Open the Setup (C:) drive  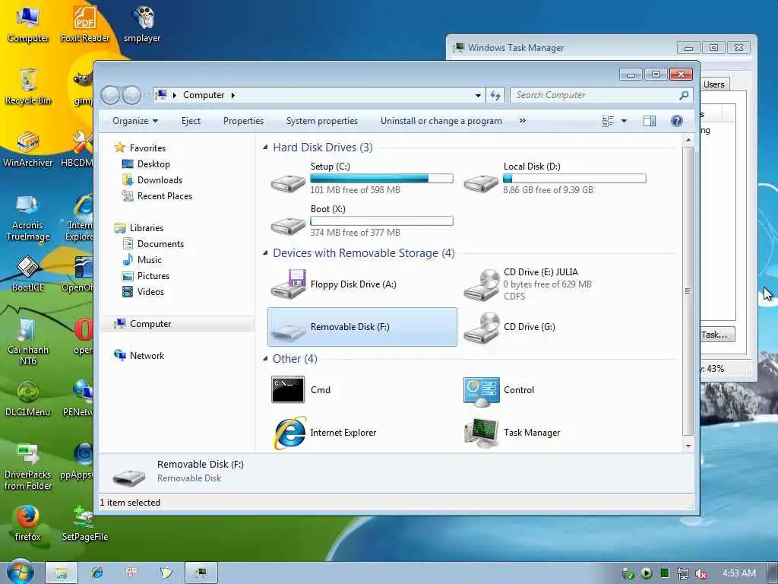click(362, 179)
